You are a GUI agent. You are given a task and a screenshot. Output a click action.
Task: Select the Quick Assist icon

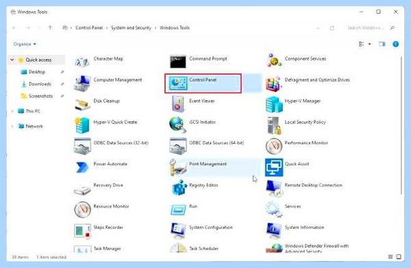pos(274,167)
